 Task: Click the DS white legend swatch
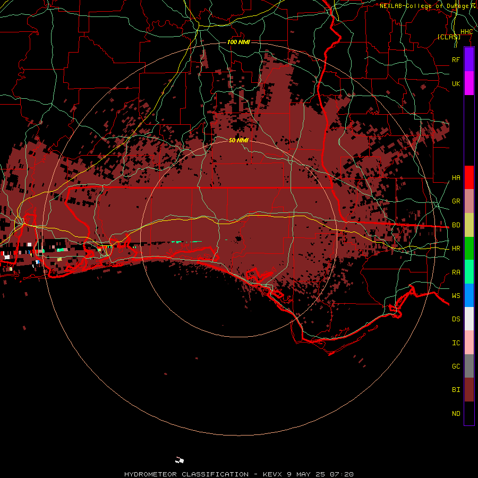[x=469, y=319]
